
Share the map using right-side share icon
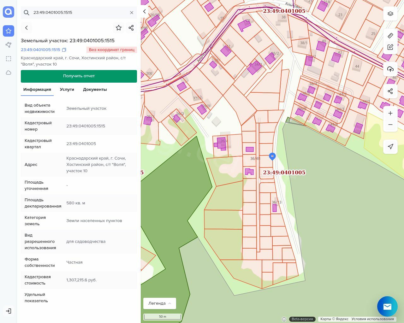point(390,91)
